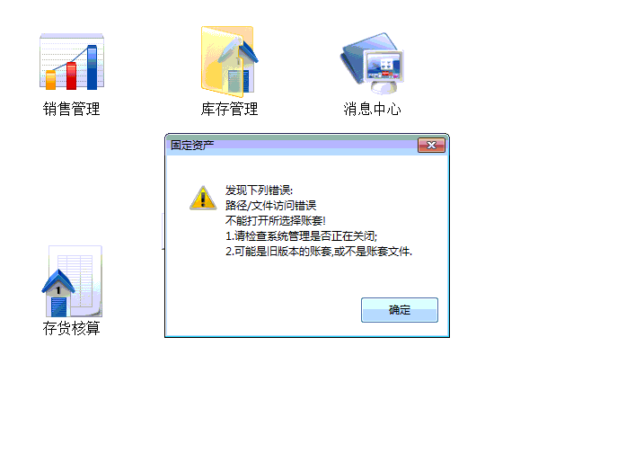Open the 库存管理 folder house icon
The width and height of the screenshot is (626, 470).
click(x=230, y=62)
